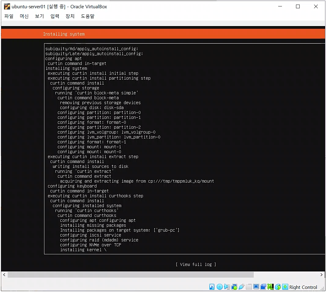Click 'curtin command curthooks' log line

87,215
